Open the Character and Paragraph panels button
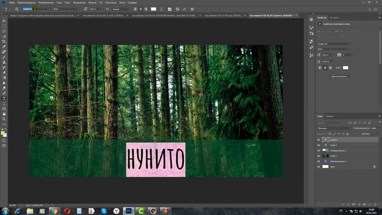Viewport: 382px width, 215px height. click(170, 9)
